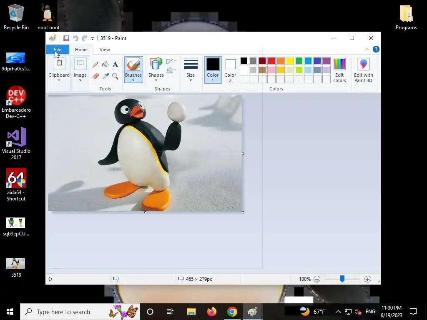Viewport: 427px width, 320px height.
Task: Expand the Size dropdown arrow
Action: pos(191,80)
